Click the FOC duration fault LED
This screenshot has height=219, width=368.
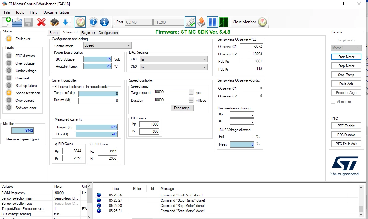click(x=9, y=56)
